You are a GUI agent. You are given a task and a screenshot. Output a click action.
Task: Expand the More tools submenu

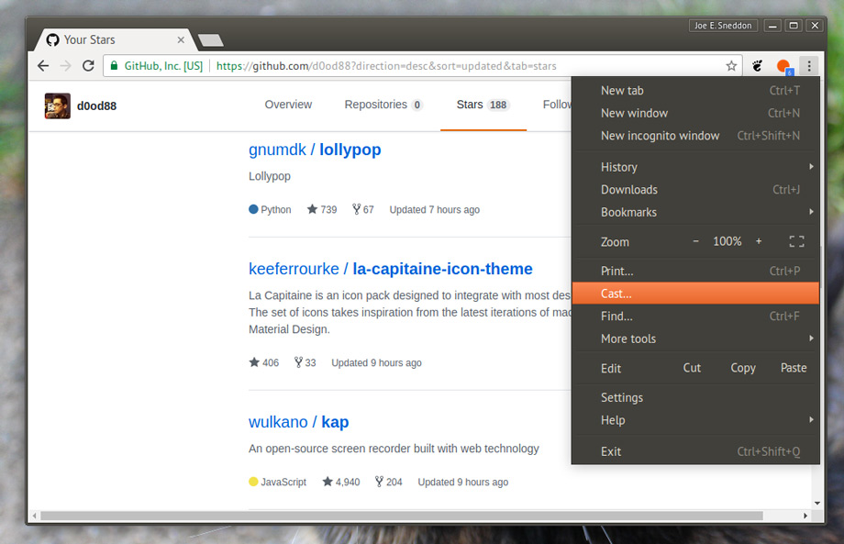[x=695, y=339]
